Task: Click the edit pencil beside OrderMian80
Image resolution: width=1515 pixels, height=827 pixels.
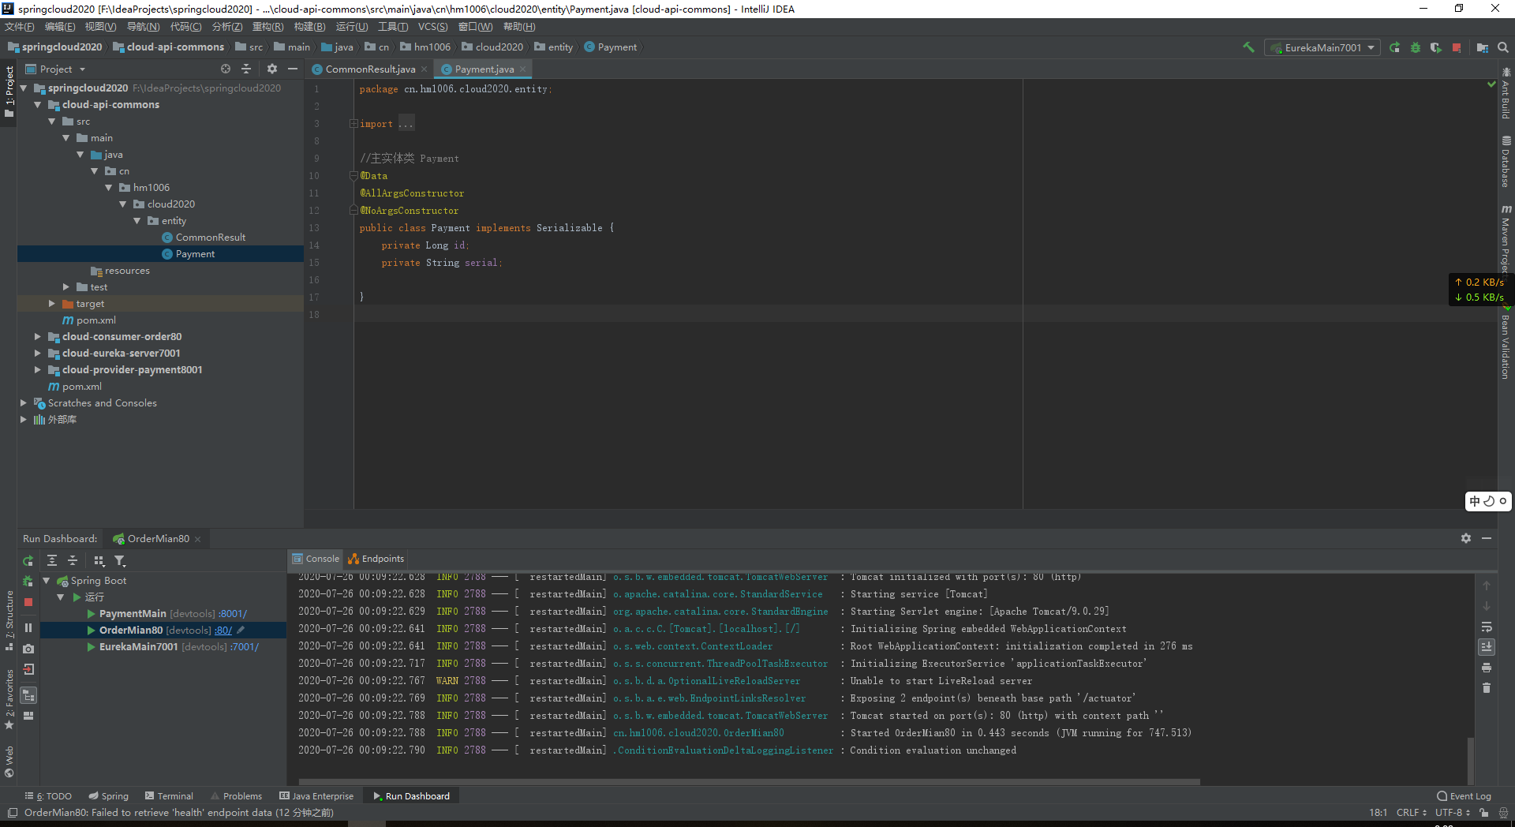Action: tap(241, 630)
